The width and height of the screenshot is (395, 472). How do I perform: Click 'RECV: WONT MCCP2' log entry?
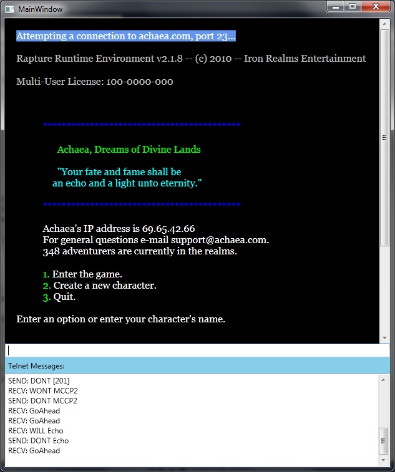(x=43, y=391)
